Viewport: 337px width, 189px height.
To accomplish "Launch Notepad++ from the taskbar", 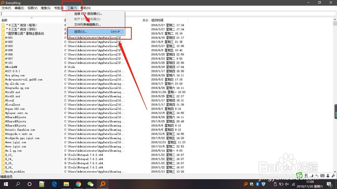I will 42,184.
